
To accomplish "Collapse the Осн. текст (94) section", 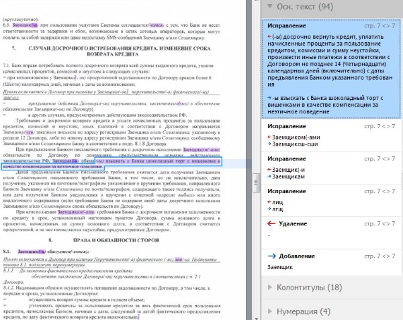I will 269,6.
